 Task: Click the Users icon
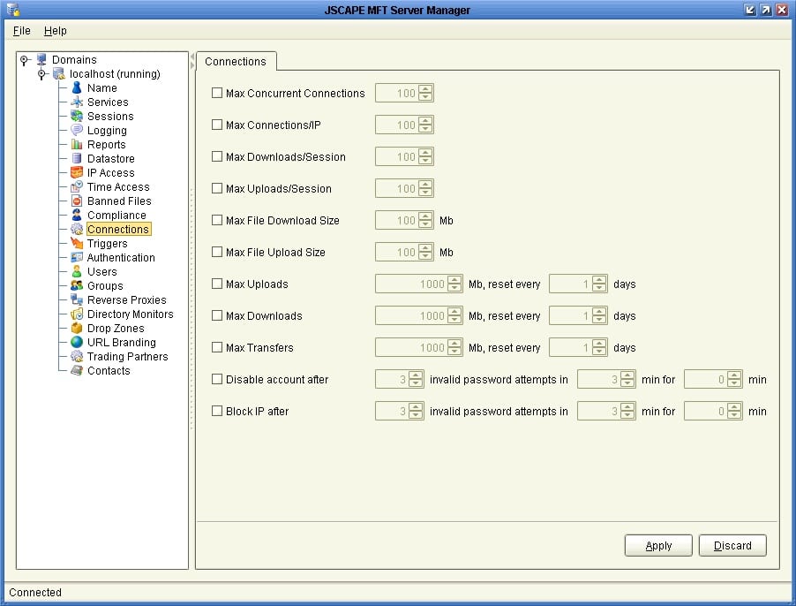tap(77, 272)
